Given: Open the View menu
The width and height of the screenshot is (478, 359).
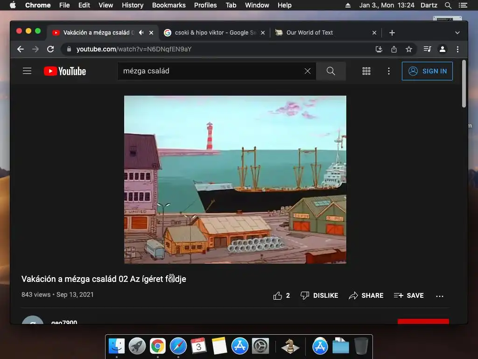Looking at the screenshot, I should click(106, 5).
